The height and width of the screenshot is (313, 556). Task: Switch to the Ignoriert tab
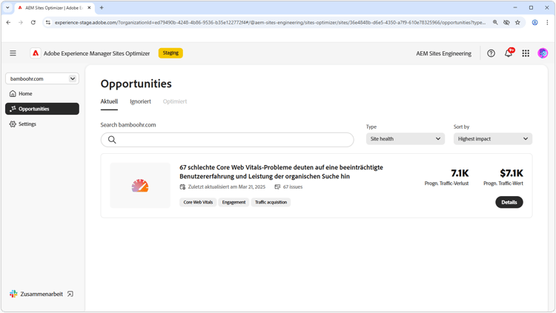coord(140,101)
